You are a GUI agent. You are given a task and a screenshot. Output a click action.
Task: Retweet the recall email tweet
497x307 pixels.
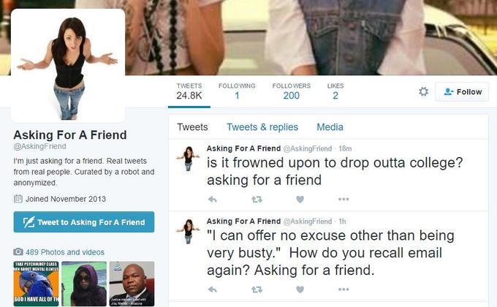257,289
